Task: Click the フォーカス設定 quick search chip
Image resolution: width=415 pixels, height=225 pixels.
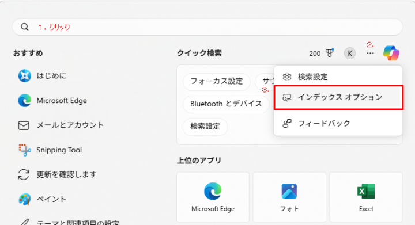Action: (x=217, y=81)
